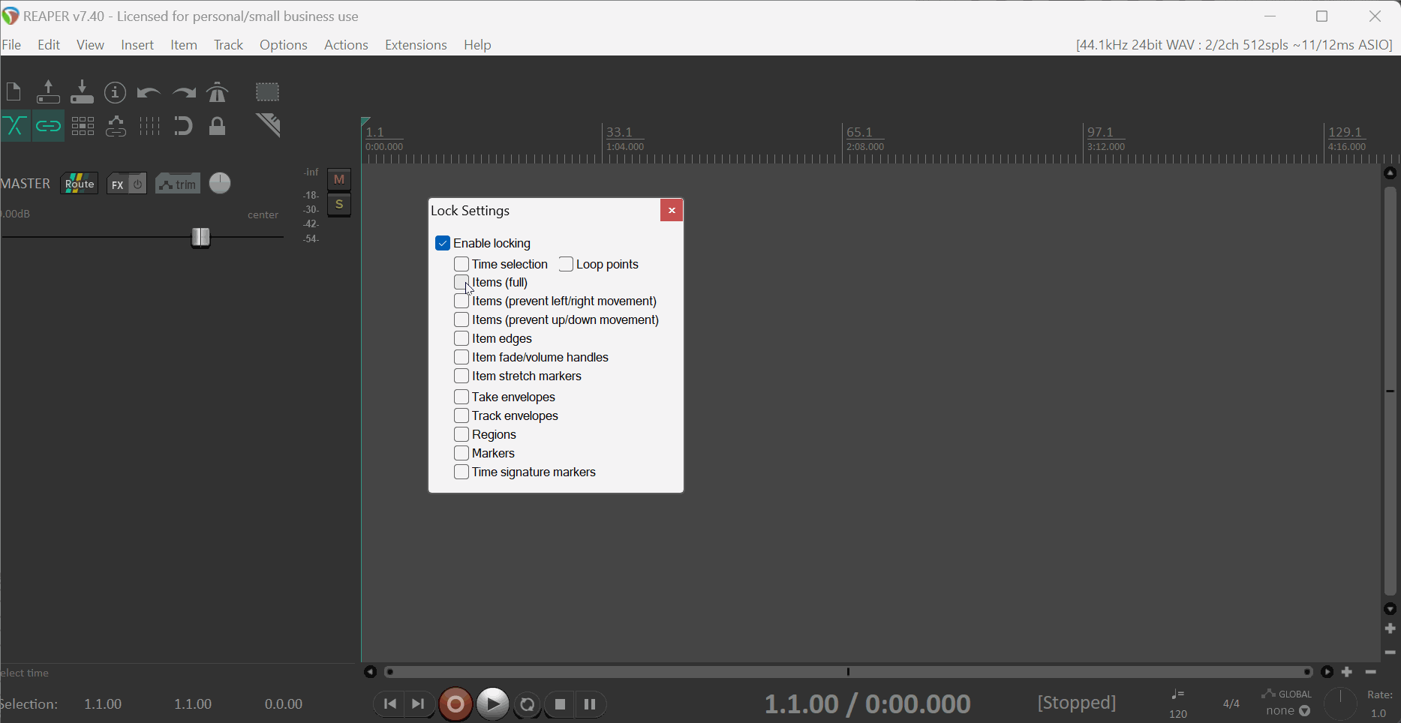This screenshot has width=1401, height=723.
Task: Click the tempo value 120
Action: [1178, 714]
